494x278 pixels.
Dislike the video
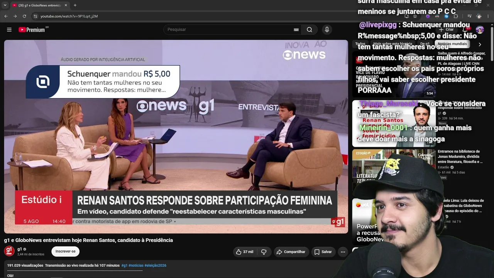(x=264, y=252)
